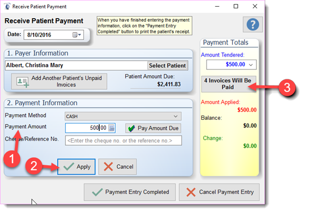Click the Change value $0.00

pyautogui.click(x=250, y=146)
